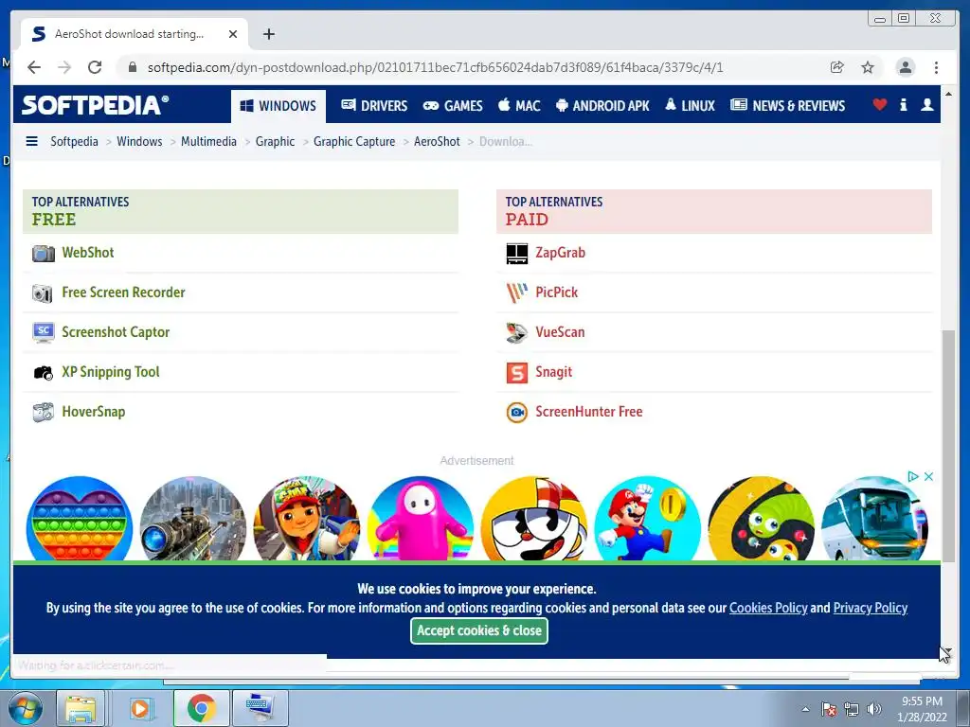
Task: Go to Windows breadcrumb
Action: (139, 142)
